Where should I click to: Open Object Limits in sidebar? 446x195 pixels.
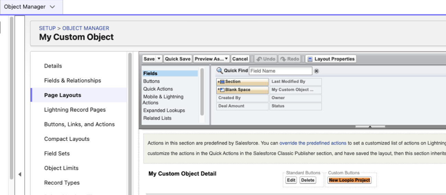tap(61, 168)
